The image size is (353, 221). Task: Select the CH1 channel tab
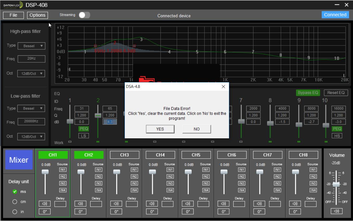click(53, 155)
